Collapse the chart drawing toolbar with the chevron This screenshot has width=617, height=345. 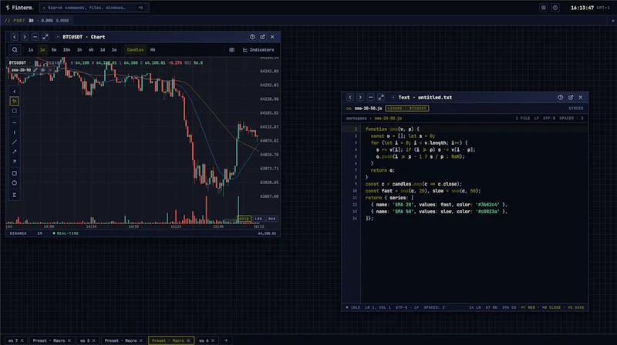[15, 92]
